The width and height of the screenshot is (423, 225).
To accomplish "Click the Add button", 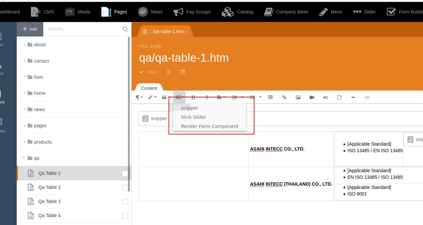I will 30,29.
